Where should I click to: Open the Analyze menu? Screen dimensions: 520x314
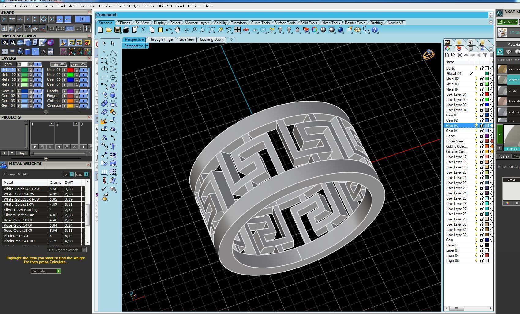(134, 6)
